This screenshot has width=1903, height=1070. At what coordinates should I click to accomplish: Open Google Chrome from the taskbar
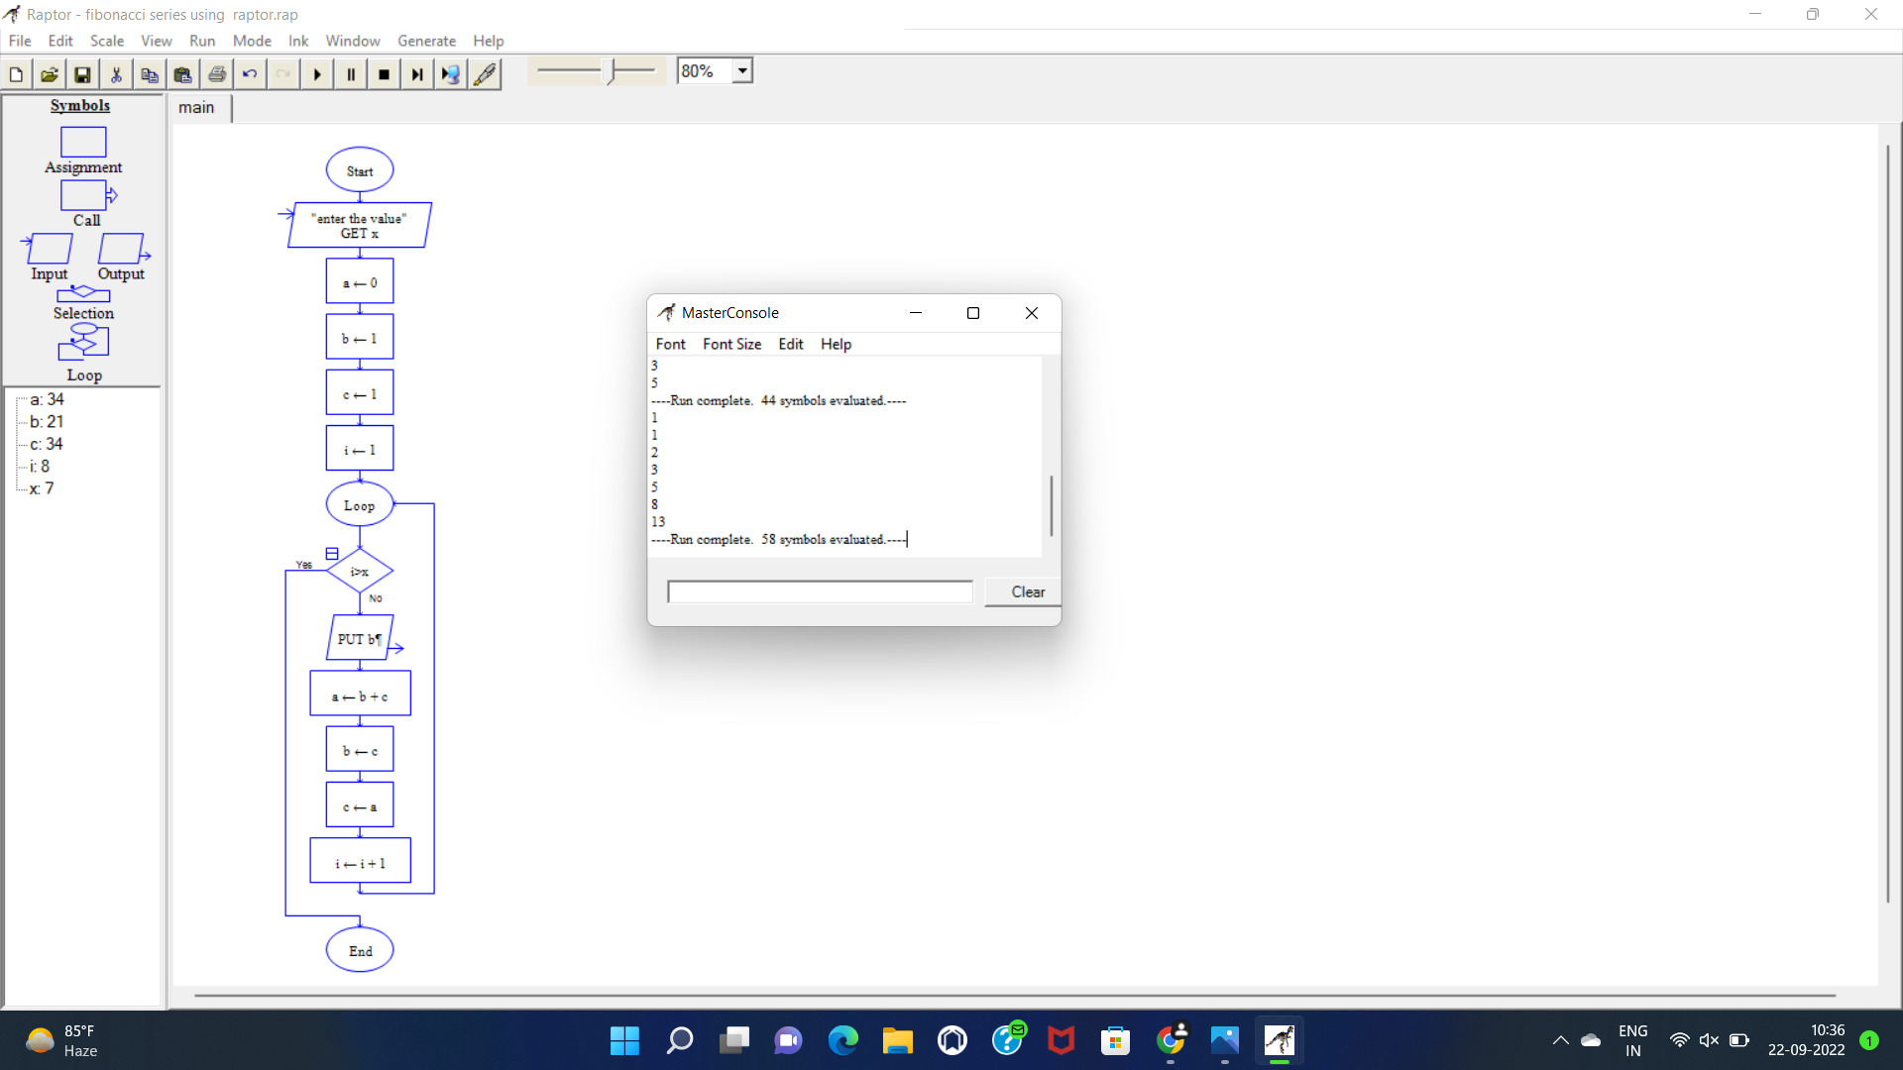(1171, 1041)
